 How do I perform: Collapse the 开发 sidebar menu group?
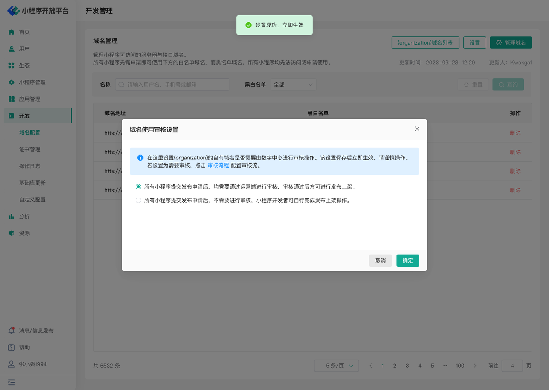[x=38, y=116]
